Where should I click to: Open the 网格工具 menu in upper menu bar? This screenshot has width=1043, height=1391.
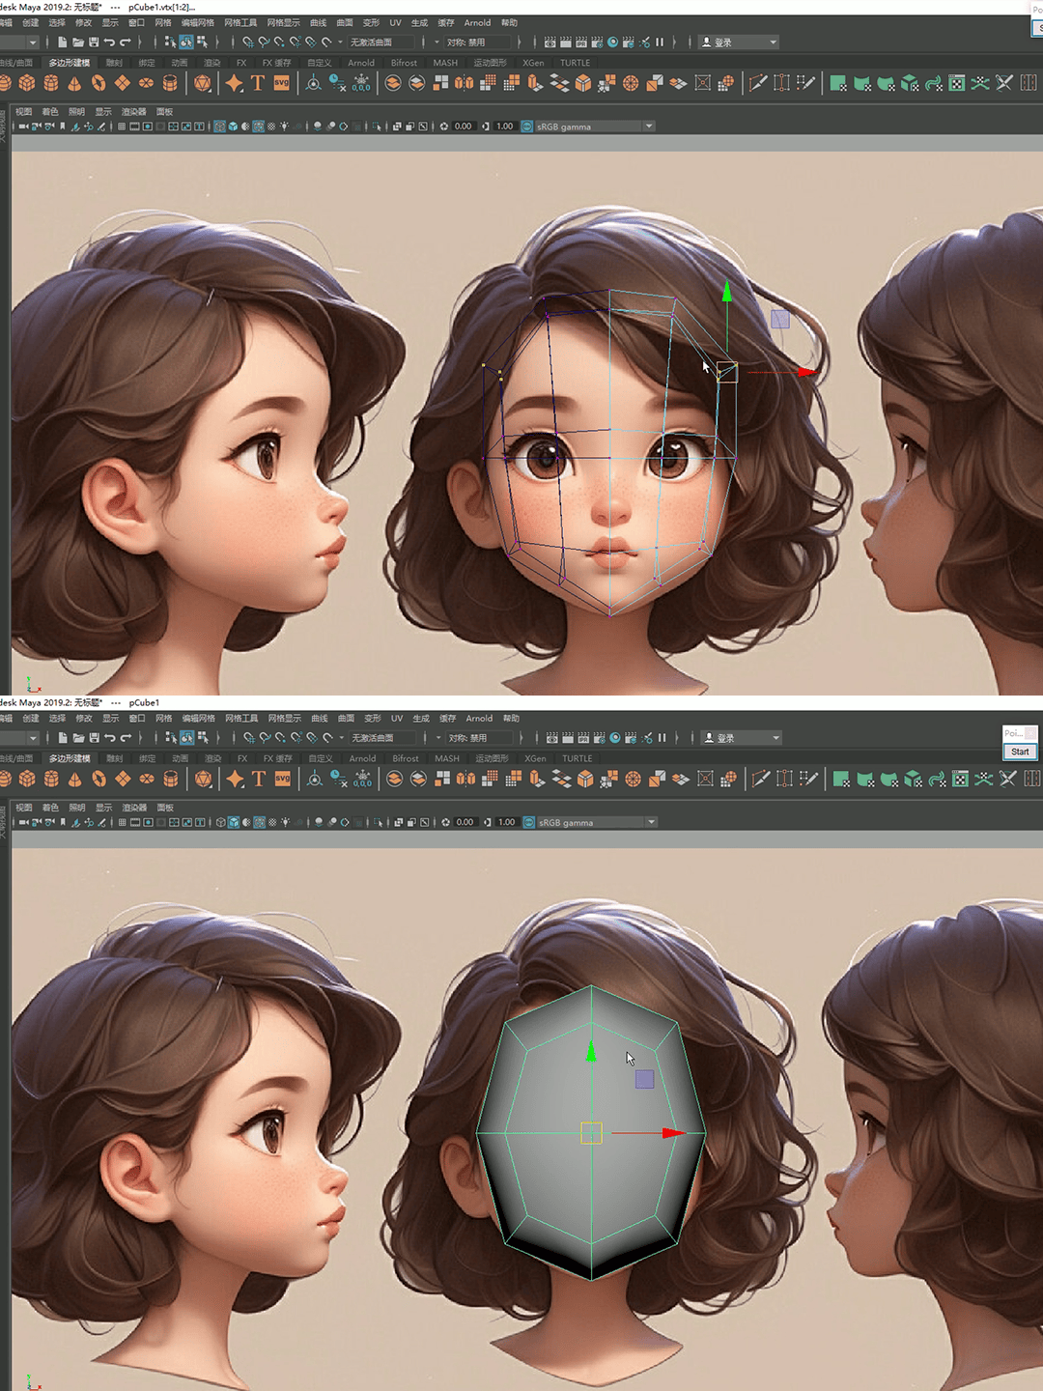click(240, 22)
